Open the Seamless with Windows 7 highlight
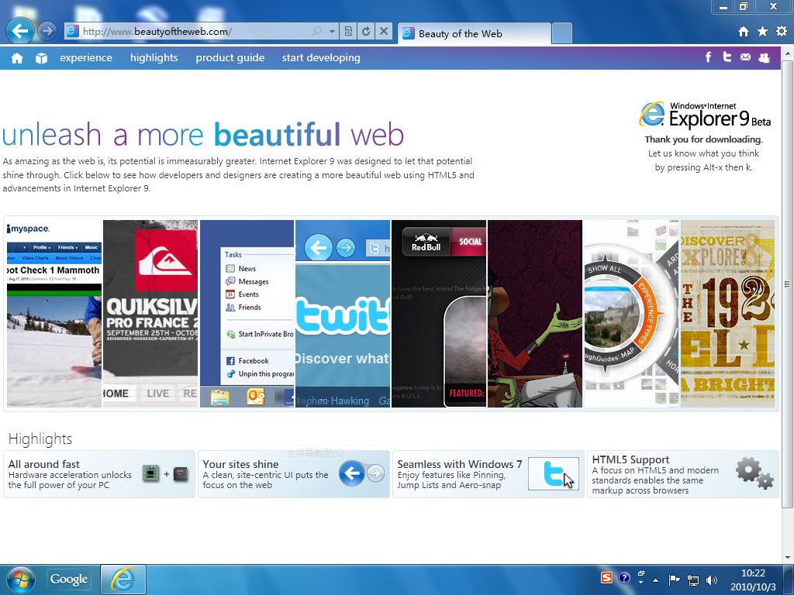The image size is (794, 595). [x=488, y=474]
